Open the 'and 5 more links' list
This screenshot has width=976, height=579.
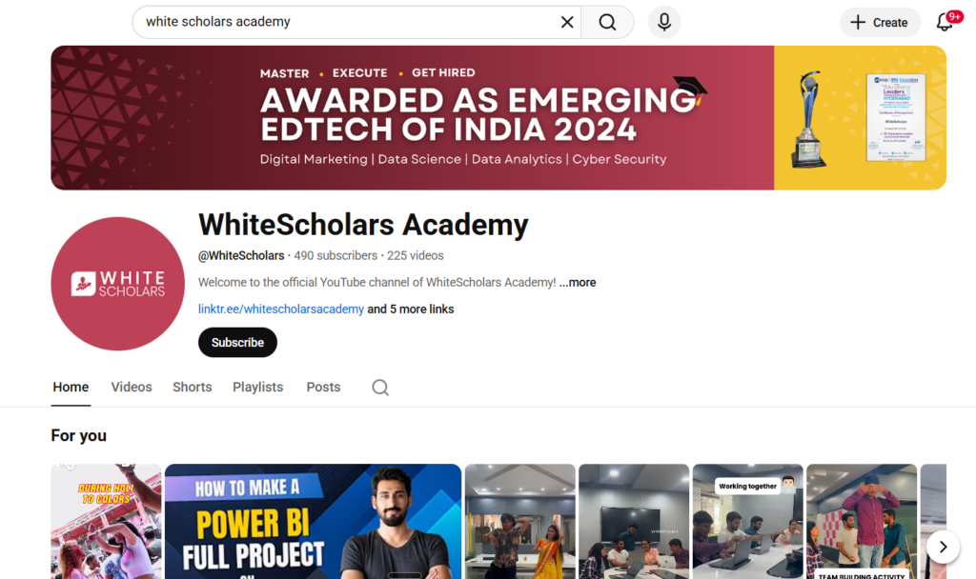click(x=410, y=309)
